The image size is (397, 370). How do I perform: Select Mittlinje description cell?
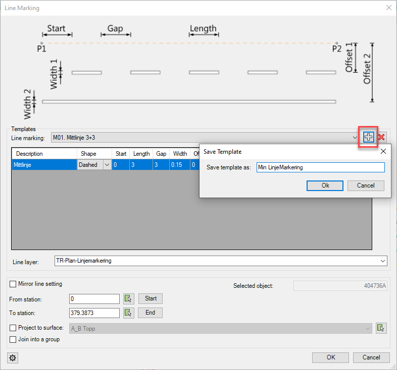[x=44, y=165]
